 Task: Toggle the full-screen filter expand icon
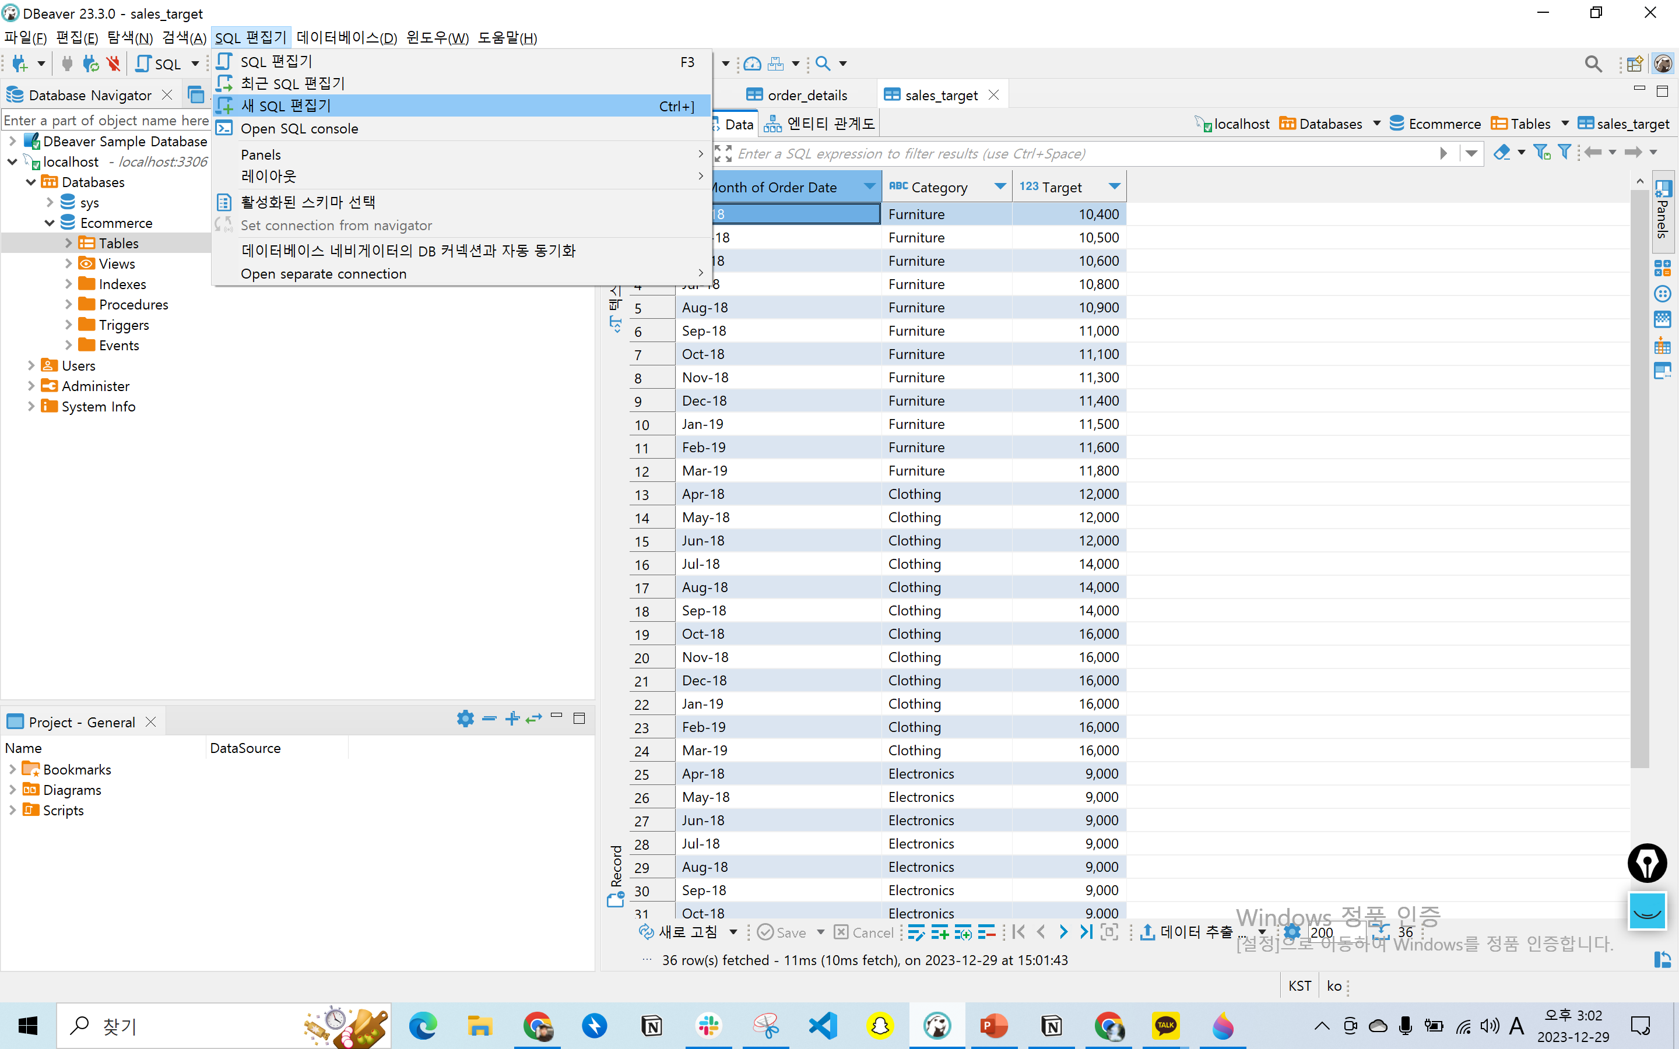coord(723,153)
